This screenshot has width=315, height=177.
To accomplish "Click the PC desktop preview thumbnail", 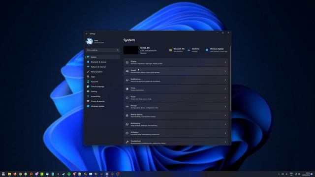I will pyautogui.click(x=131, y=50).
